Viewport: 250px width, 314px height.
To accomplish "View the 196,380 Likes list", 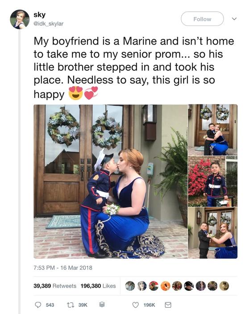I will coord(98,286).
